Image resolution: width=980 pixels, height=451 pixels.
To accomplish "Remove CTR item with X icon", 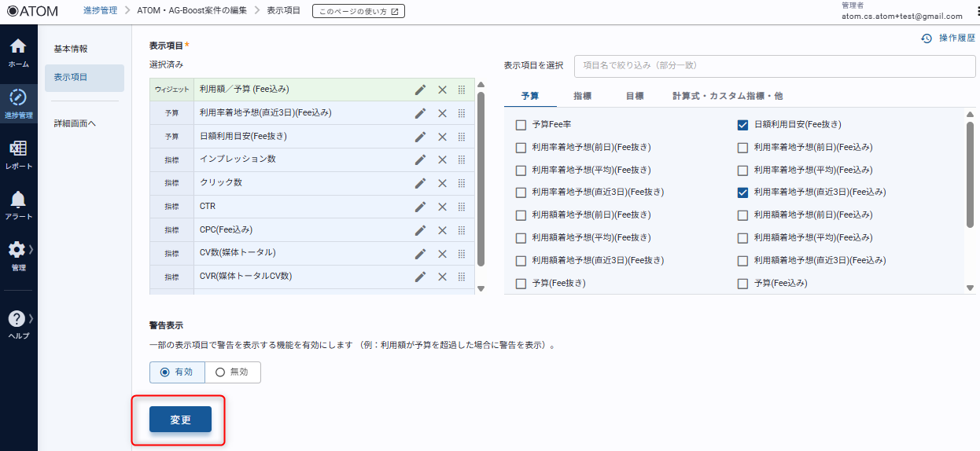I will point(442,207).
